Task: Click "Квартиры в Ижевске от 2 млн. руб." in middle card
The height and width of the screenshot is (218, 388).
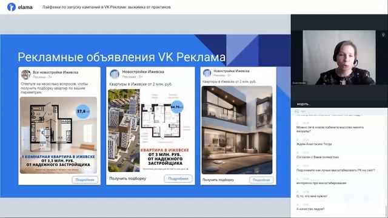Action: point(141,84)
